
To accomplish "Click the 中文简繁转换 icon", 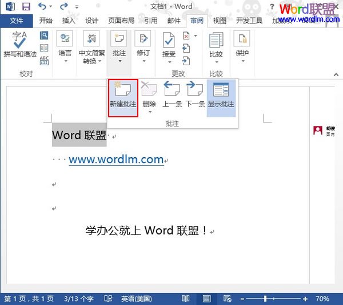I will click(91, 38).
